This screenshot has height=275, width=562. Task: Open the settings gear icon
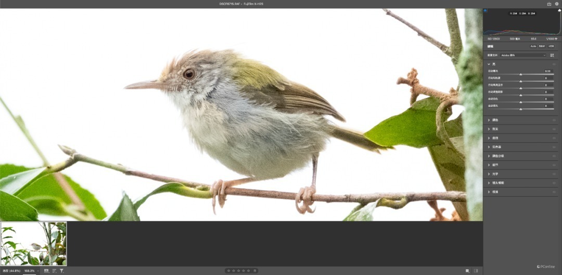click(557, 4)
